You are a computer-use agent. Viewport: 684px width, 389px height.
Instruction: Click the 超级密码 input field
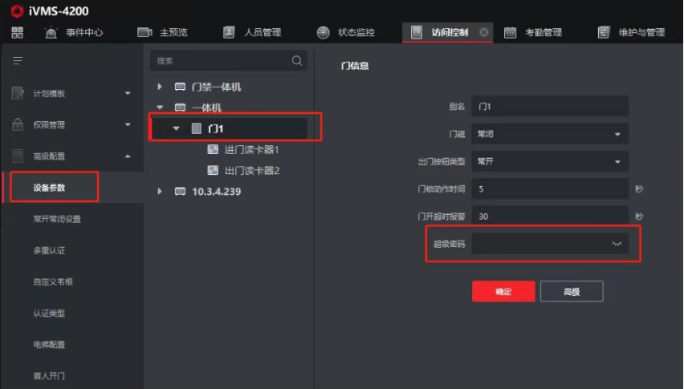(x=550, y=244)
